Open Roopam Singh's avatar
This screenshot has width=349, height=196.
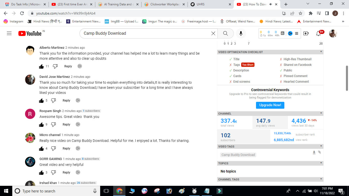tap(30, 114)
